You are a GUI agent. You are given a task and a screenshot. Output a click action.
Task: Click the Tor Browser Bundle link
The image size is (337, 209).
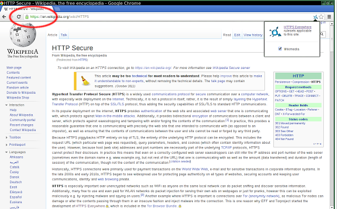162,206
